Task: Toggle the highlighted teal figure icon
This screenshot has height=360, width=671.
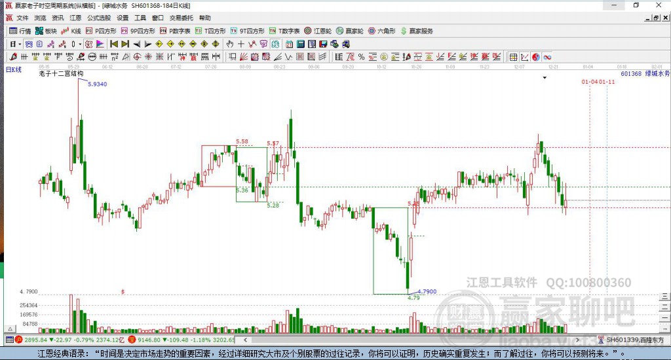Action: (x=275, y=44)
